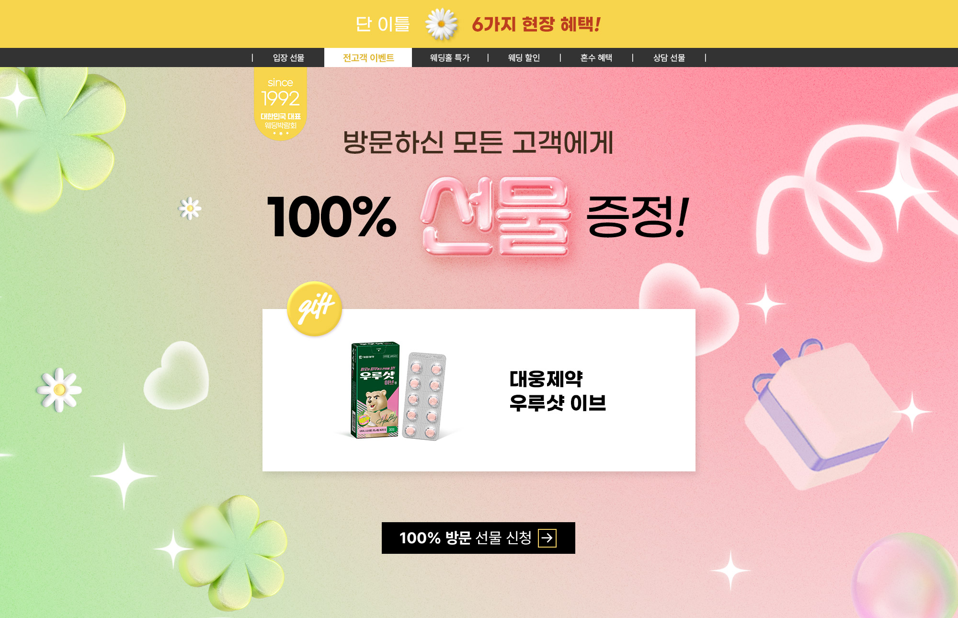Click the yellow gift badge icon
The height and width of the screenshot is (618, 958).
[315, 309]
